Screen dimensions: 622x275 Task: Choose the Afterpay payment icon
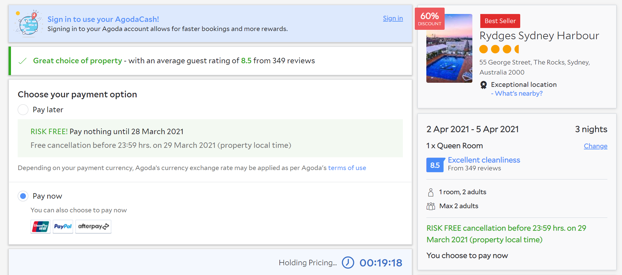point(93,227)
